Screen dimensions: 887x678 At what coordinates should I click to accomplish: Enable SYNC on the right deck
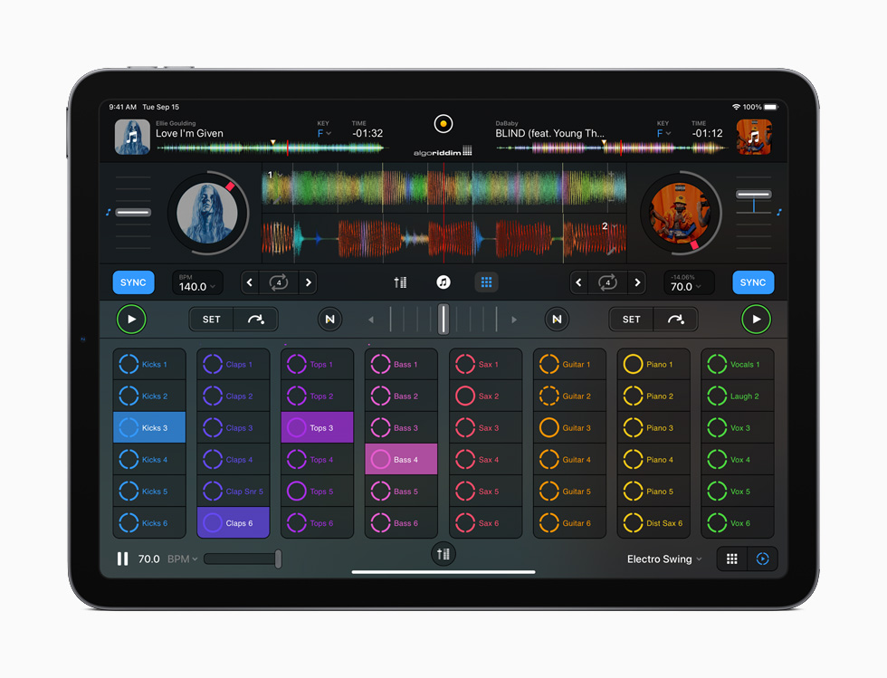point(753,282)
